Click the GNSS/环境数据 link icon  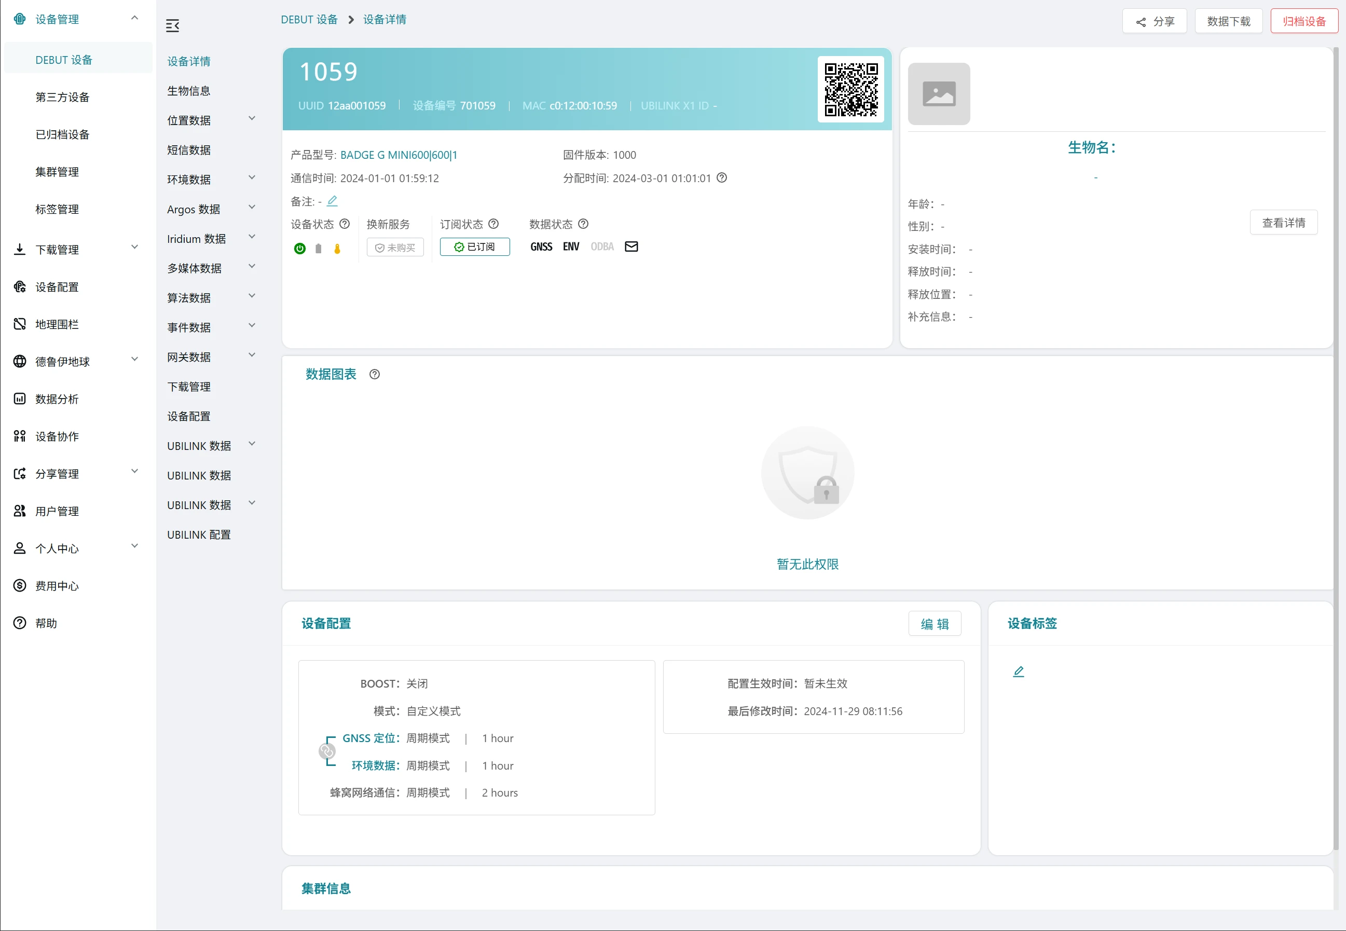click(327, 751)
